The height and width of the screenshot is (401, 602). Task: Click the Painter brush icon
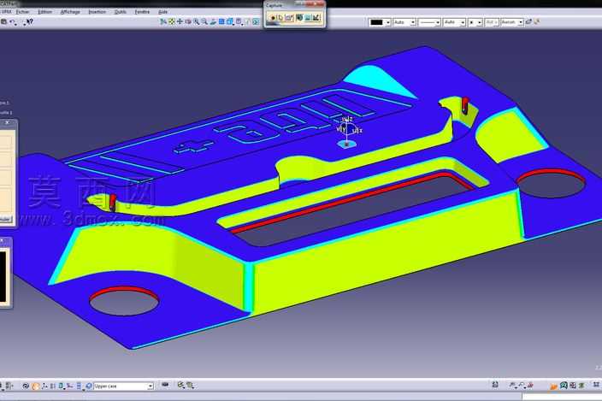click(529, 22)
